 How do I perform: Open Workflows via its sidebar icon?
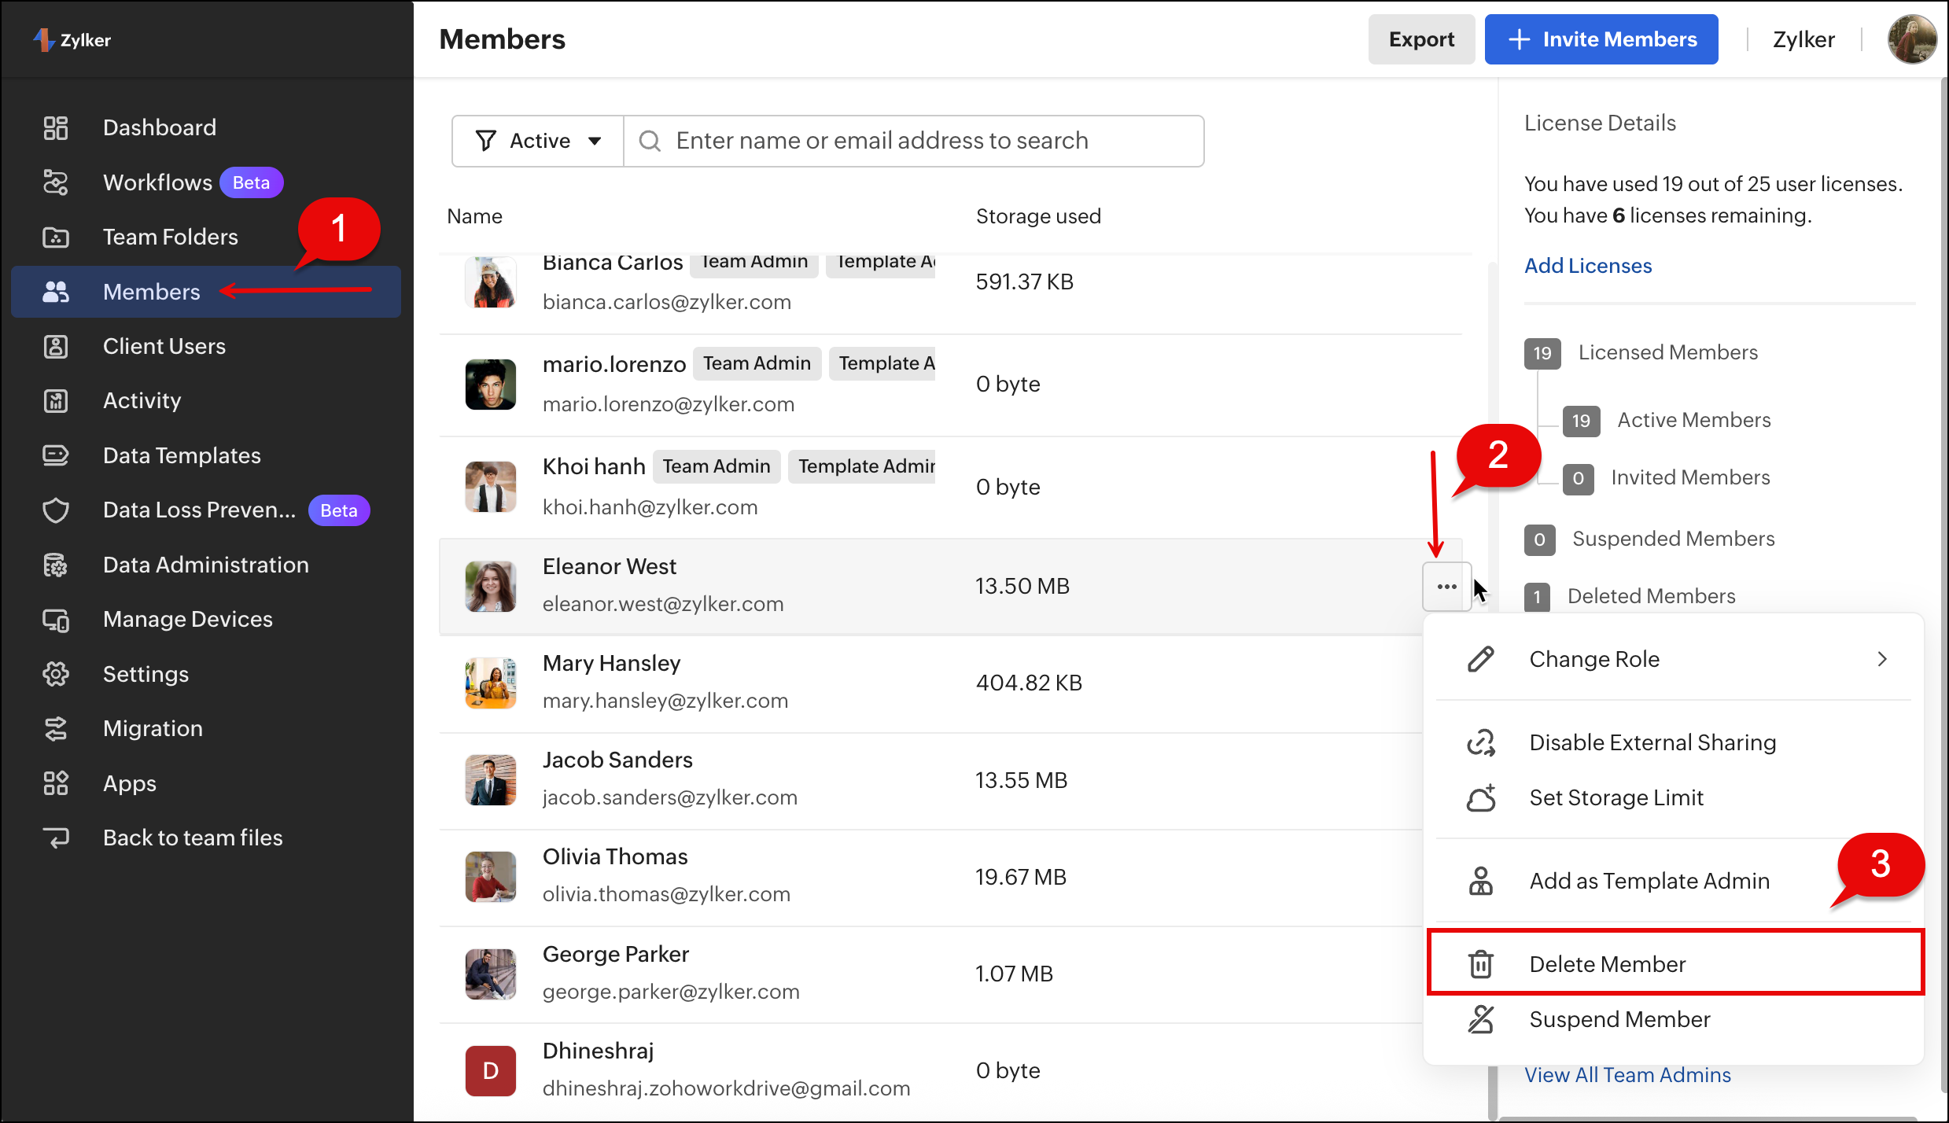[x=56, y=182]
